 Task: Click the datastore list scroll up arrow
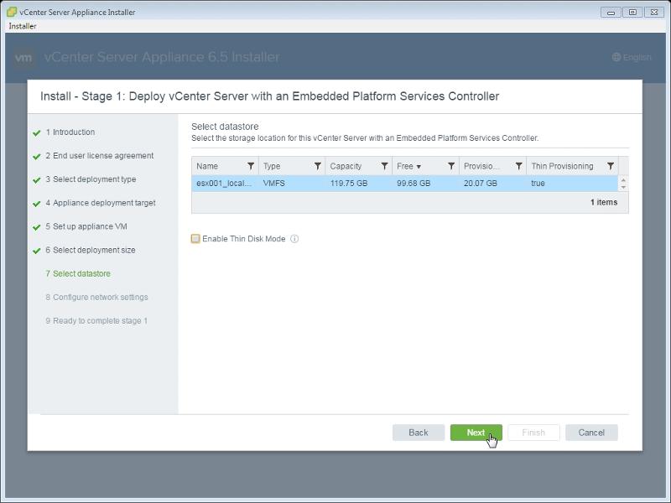coord(623,179)
